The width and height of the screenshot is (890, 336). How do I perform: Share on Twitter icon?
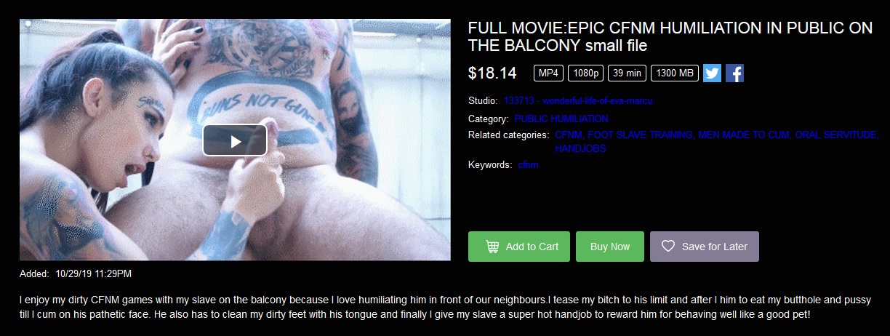[x=712, y=73]
